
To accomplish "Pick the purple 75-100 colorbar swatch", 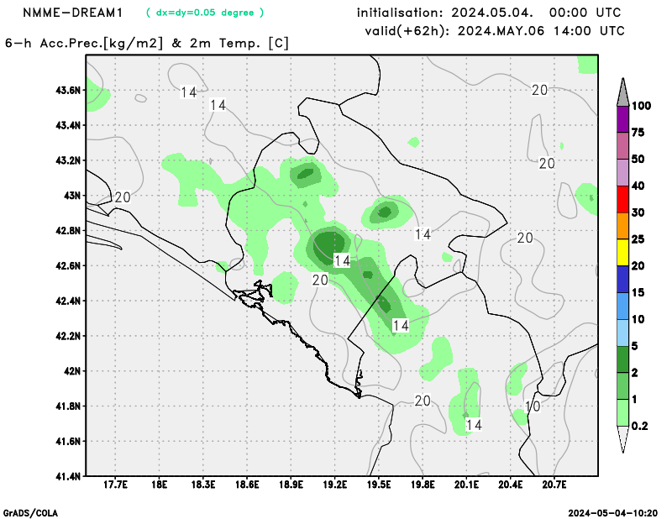I will tap(622, 119).
